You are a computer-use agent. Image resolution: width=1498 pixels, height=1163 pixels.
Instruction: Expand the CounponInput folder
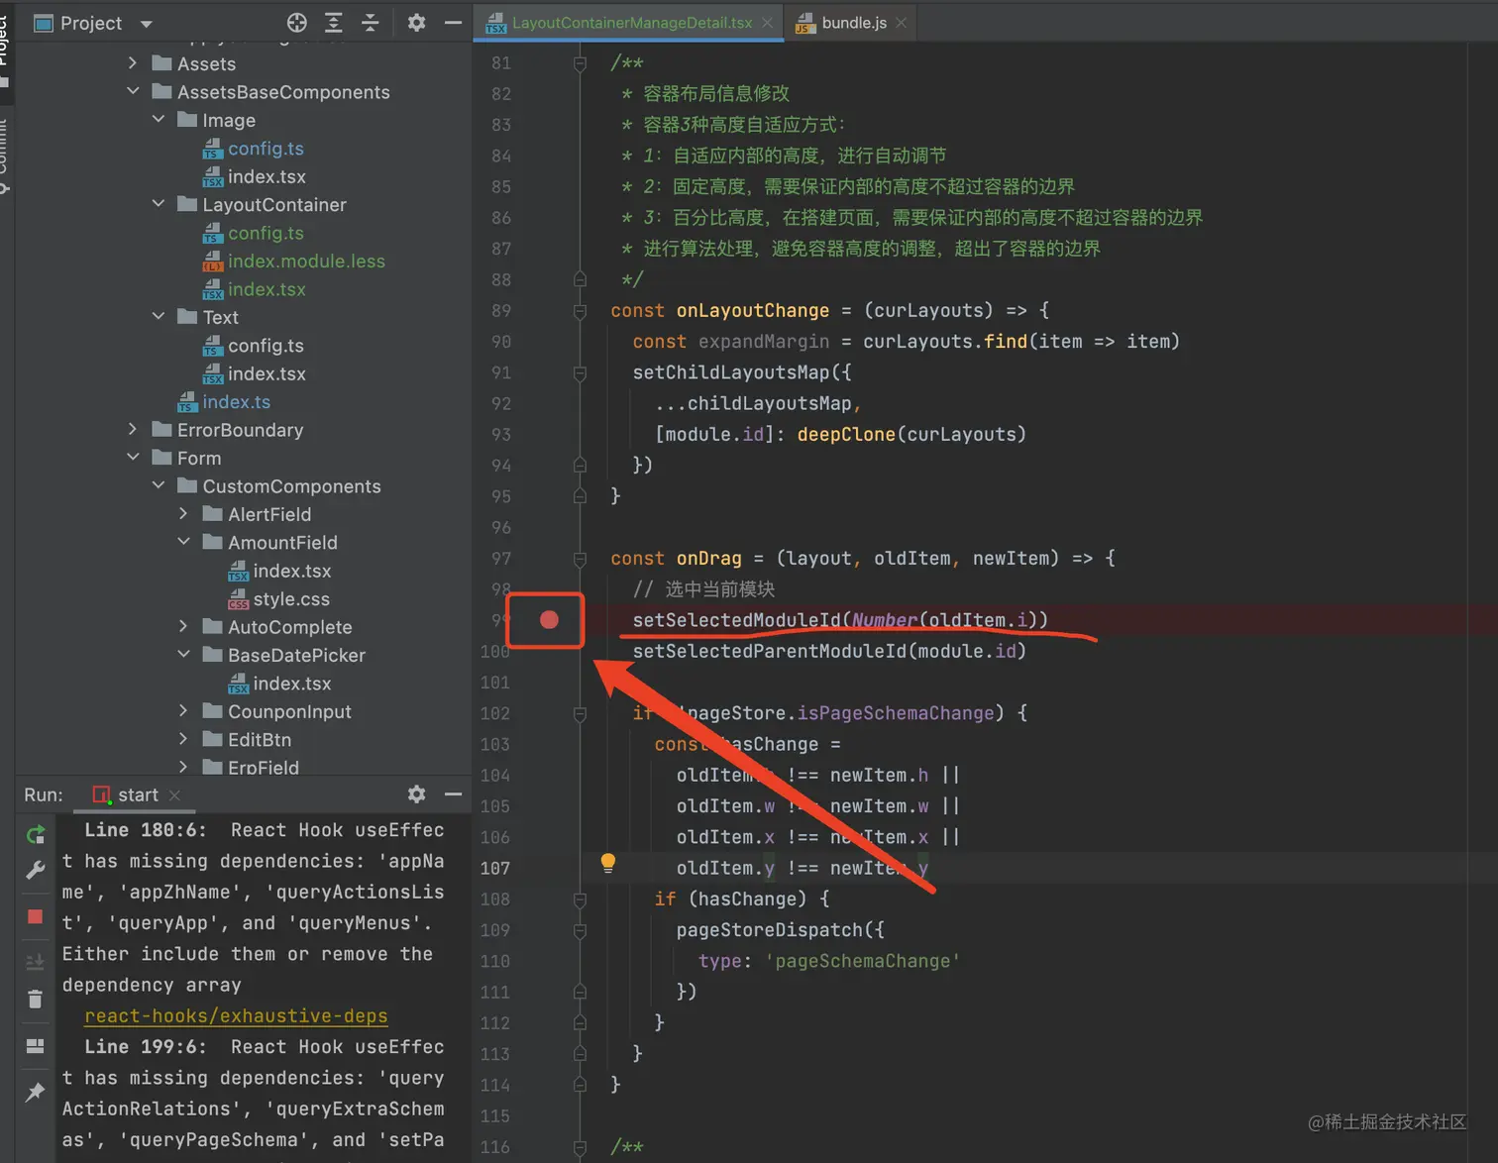[x=183, y=710]
